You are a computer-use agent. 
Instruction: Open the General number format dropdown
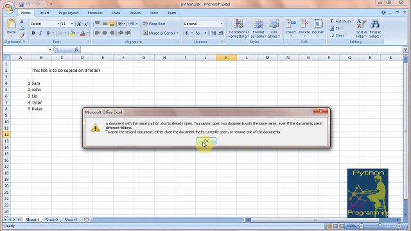click(x=222, y=24)
